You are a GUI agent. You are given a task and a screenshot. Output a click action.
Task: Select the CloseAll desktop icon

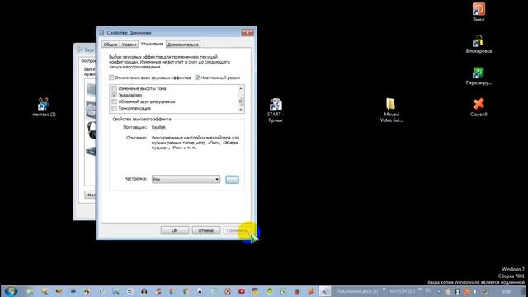click(478, 107)
